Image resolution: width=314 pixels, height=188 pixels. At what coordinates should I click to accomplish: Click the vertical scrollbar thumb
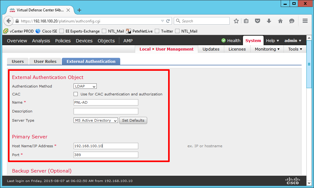309,64
